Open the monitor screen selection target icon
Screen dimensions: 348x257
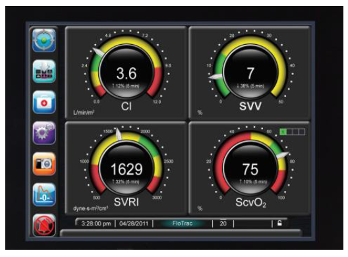click(44, 40)
